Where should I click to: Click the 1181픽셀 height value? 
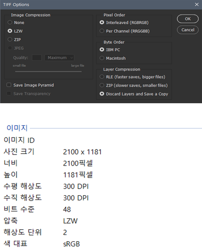(78, 175)
